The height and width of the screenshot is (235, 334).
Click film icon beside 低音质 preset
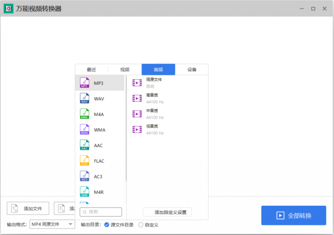coord(137,129)
